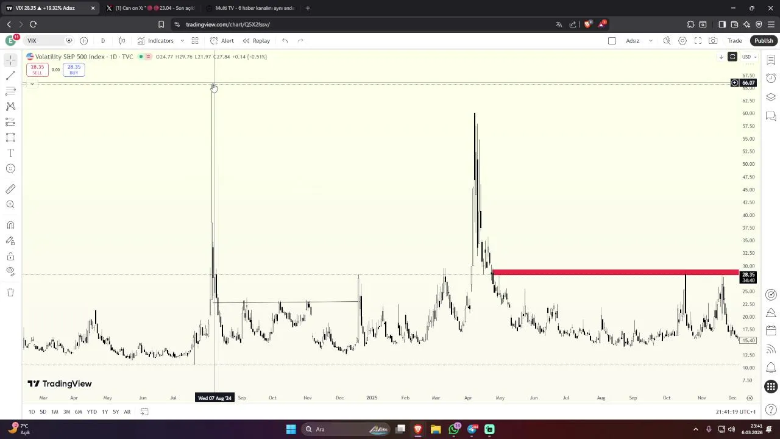Toggle hide all drawings eye icon

point(10,271)
